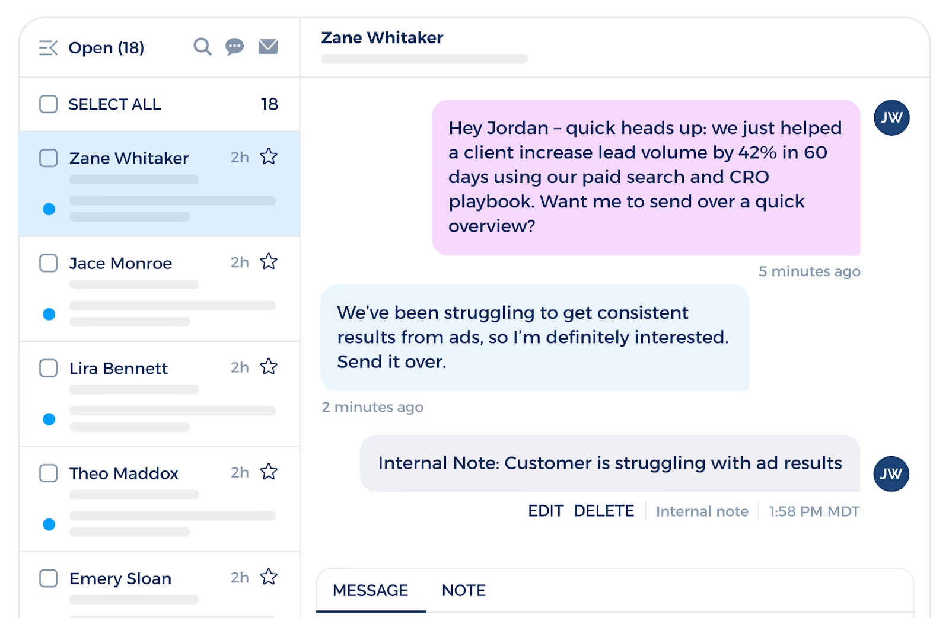Check the Select All checkbox
This screenshot has width=949, height=618.
[x=48, y=104]
